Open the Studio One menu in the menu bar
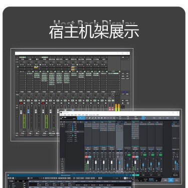 (92, 115)
